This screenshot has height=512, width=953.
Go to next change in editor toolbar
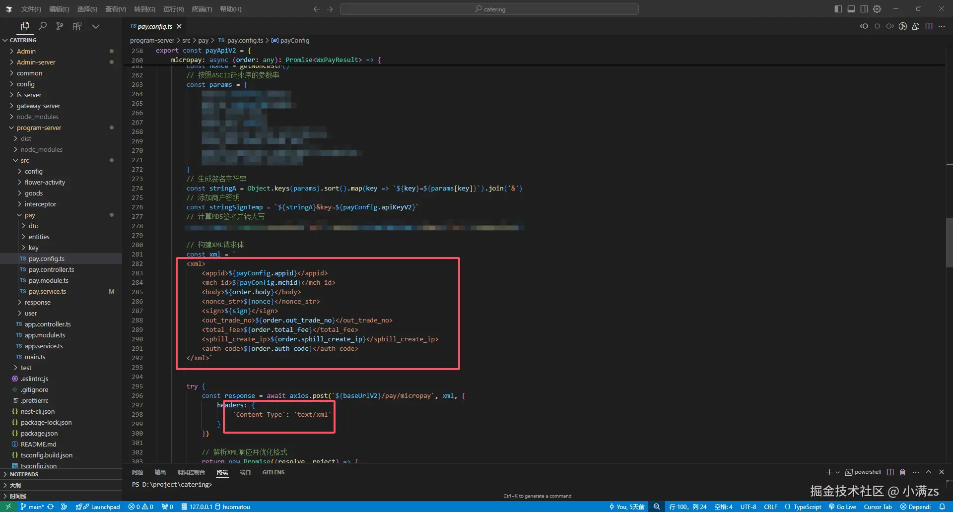(x=890, y=26)
